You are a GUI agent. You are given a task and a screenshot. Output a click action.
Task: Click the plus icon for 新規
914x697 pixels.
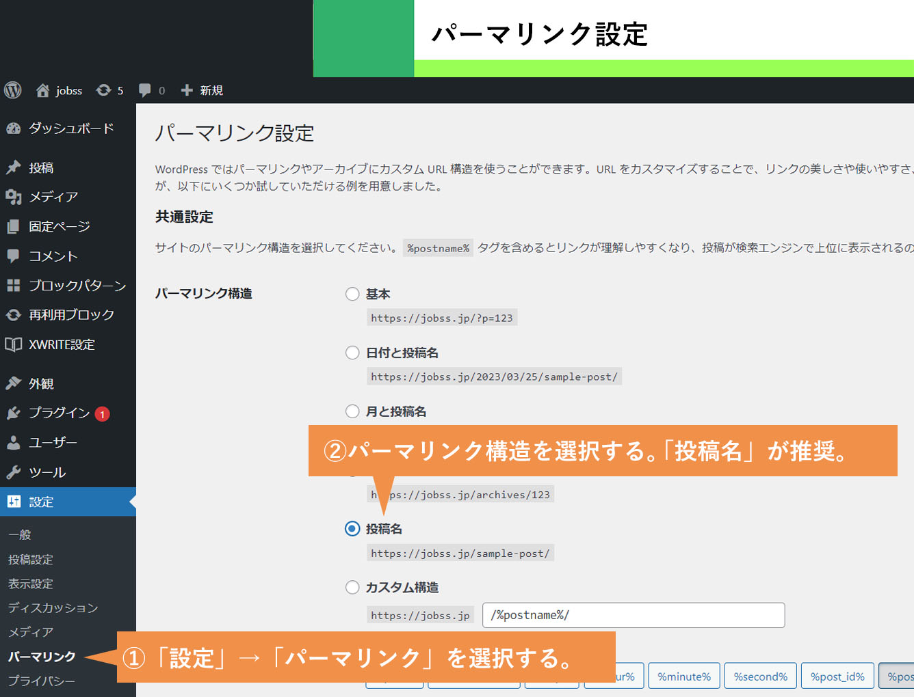pos(187,90)
